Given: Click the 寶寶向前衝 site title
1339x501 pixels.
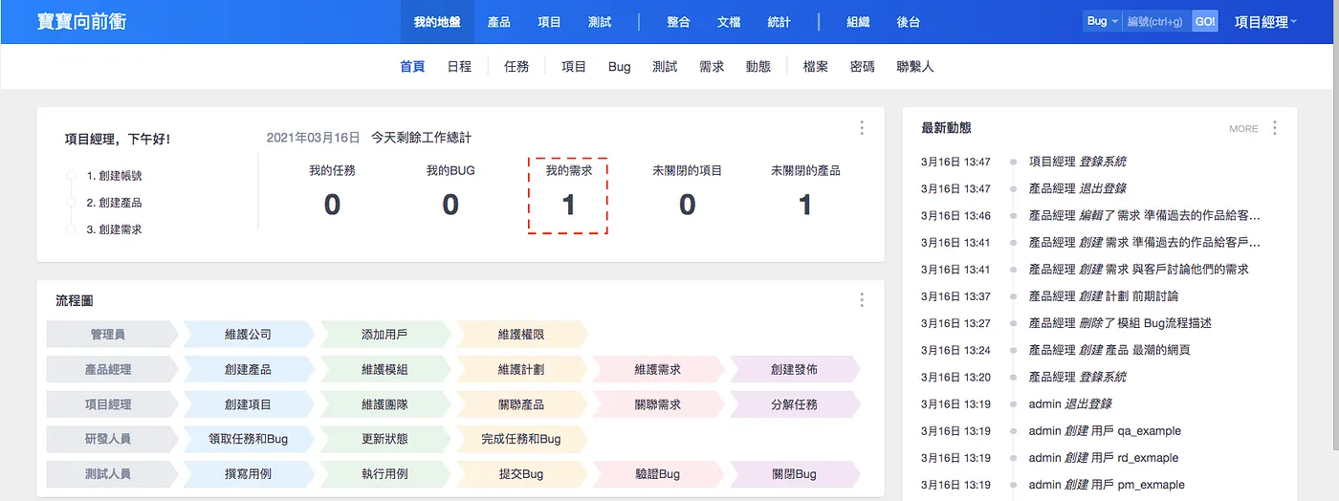Looking at the screenshot, I should coord(81,21).
